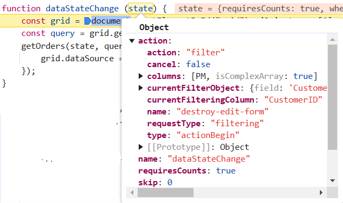The height and width of the screenshot is (203, 343).
Task: Select the requestType "filtering" value
Action: tap(237, 124)
